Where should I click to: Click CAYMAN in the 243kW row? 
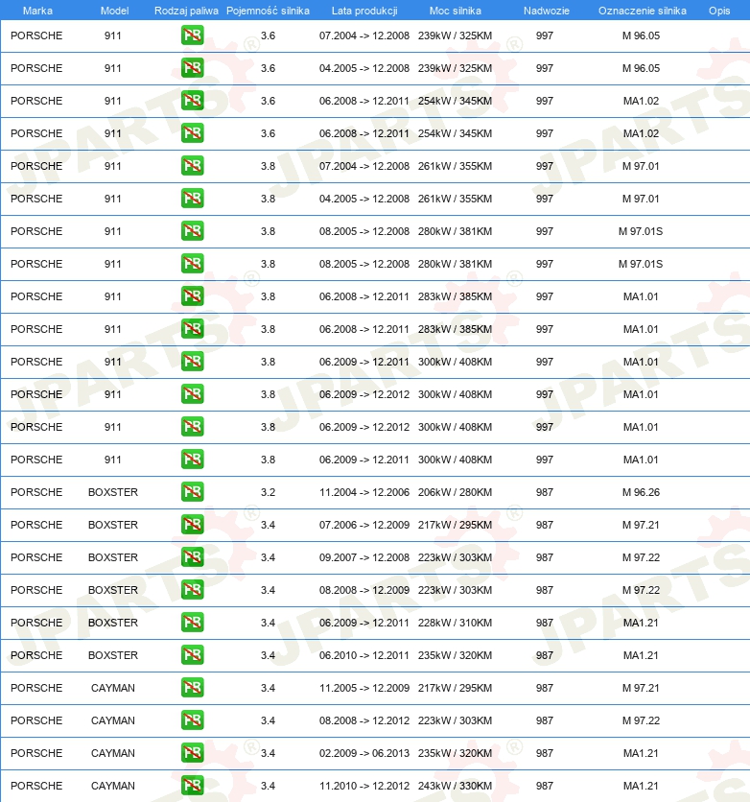[113, 786]
